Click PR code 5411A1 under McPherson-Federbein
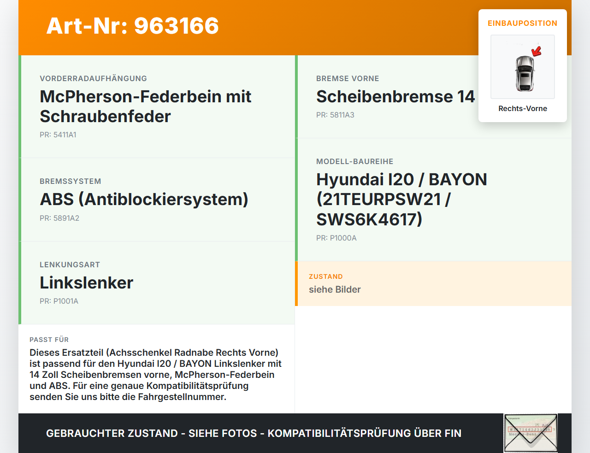The width and height of the screenshot is (590, 453). (x=58, y=135)
